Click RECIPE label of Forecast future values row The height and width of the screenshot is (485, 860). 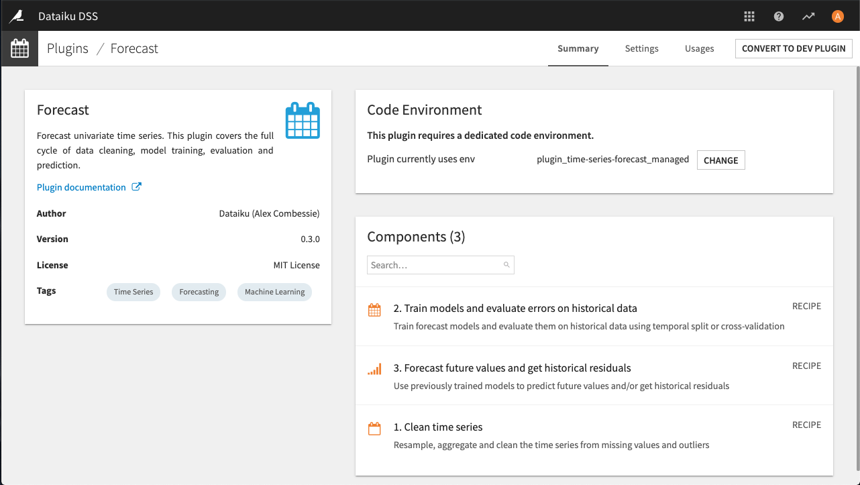[x=806, y=366]
